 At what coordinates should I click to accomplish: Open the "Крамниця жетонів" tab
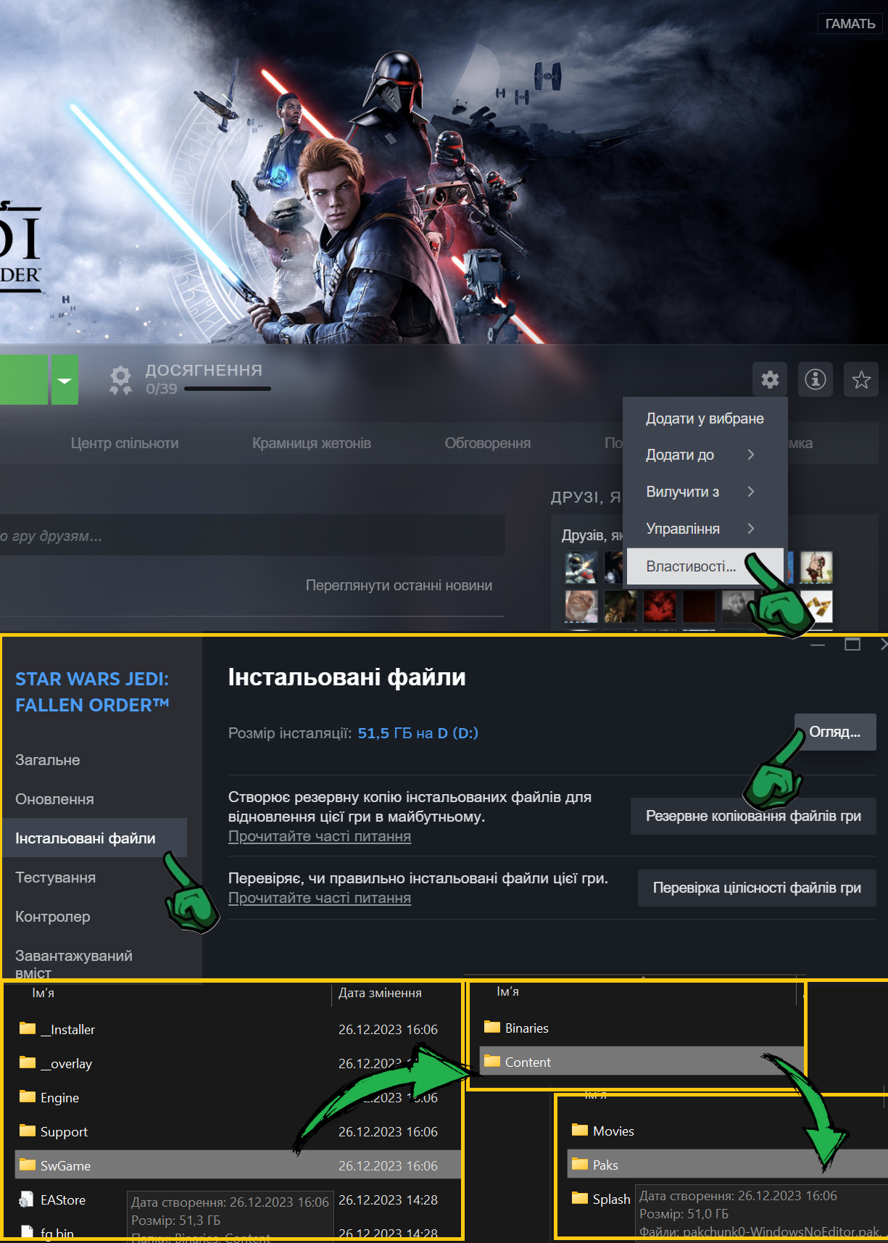tap(312, 443)
